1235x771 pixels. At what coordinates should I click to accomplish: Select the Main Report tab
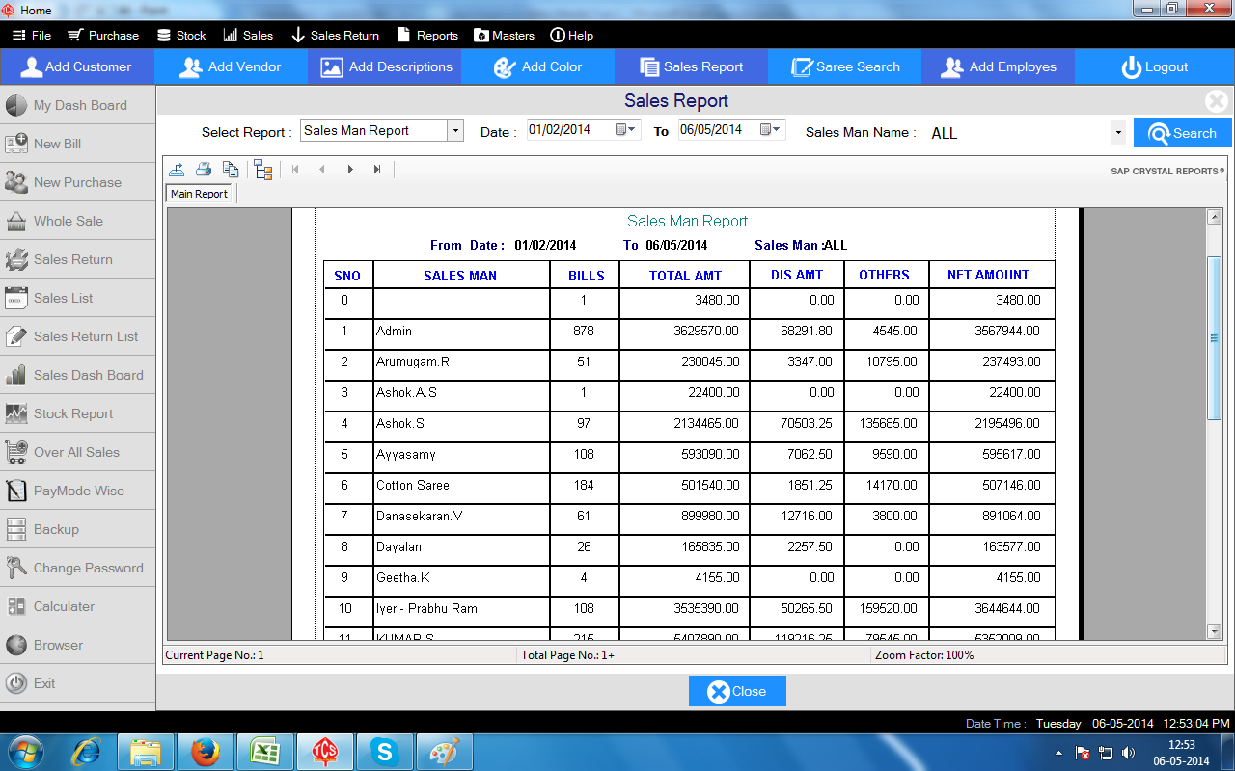click(199, 194)
